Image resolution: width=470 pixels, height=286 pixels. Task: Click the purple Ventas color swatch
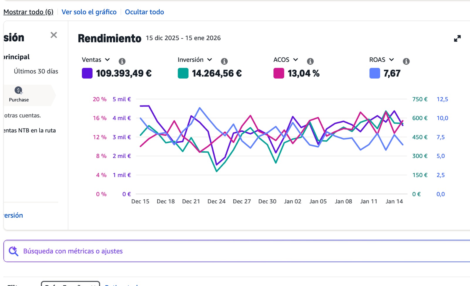(x=87, y=73)
